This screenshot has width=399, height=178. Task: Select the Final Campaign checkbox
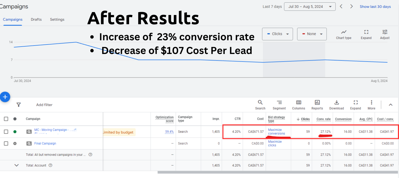(x=6, y=144)
